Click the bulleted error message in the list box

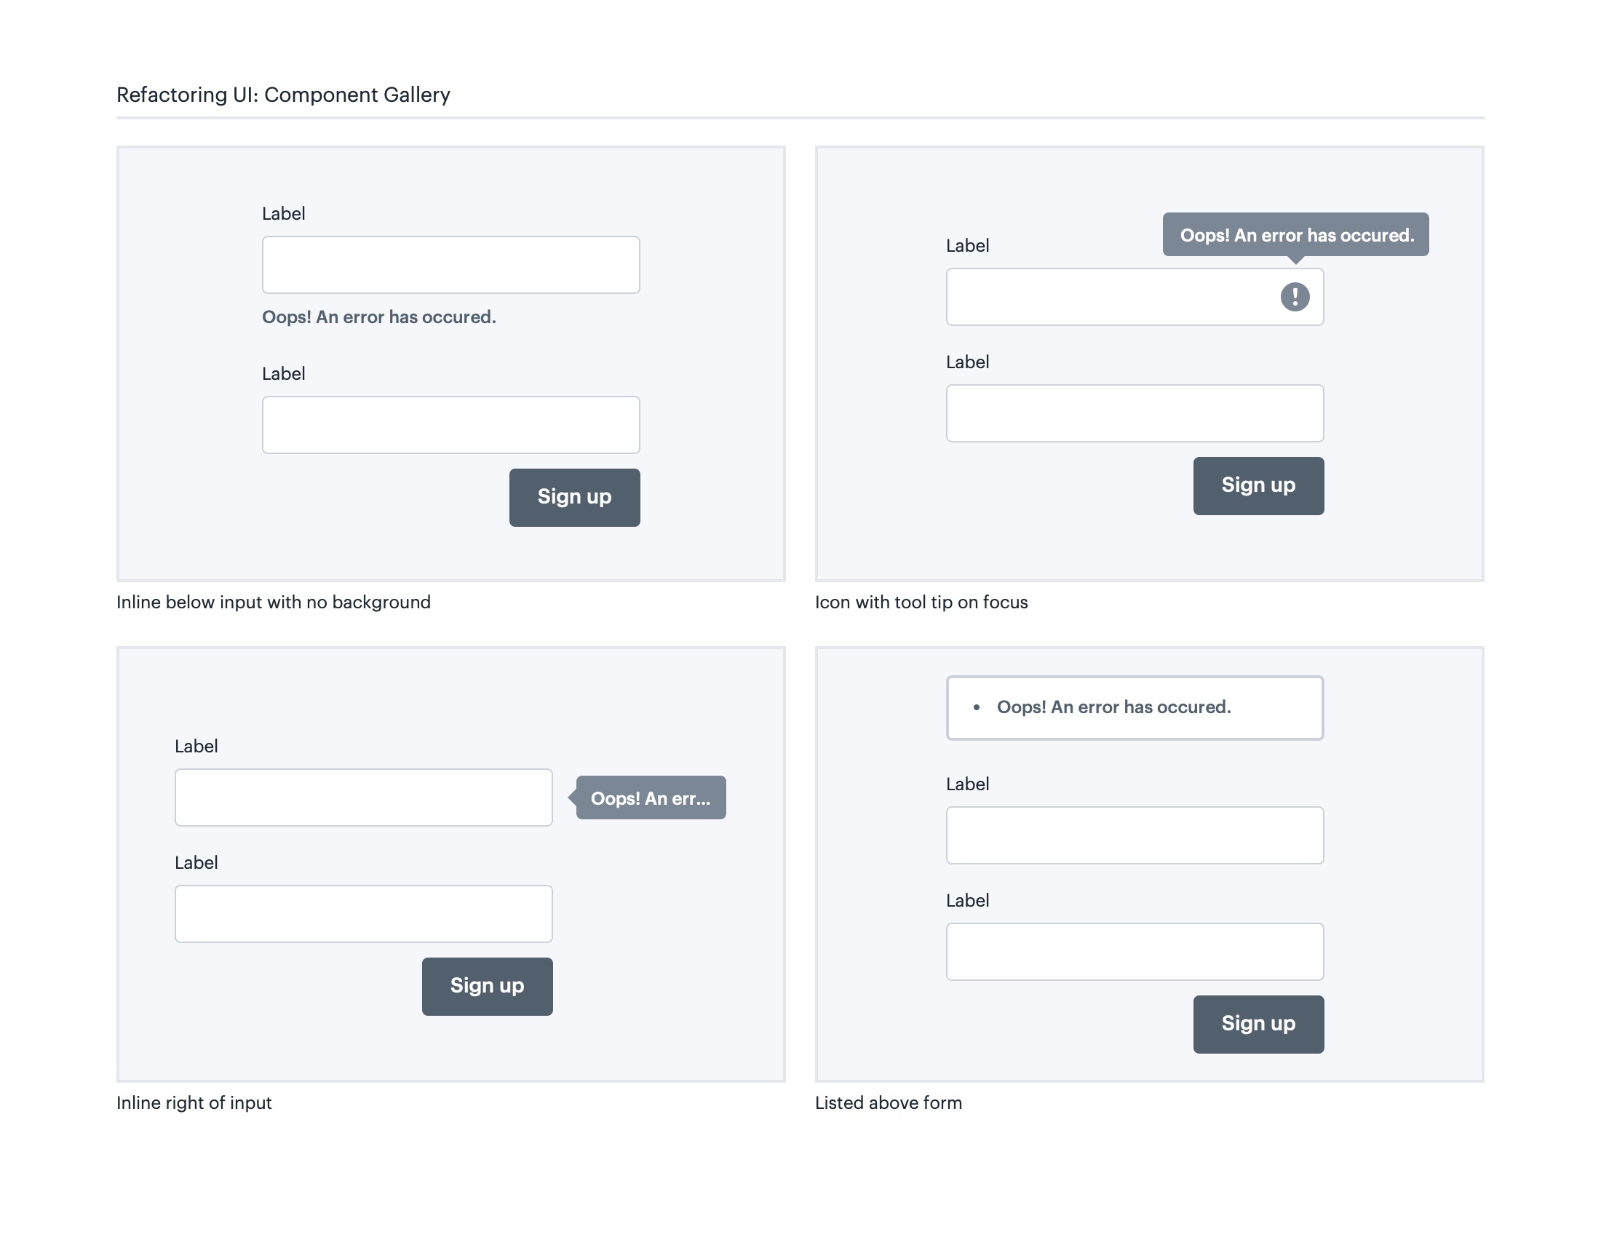coord(1113,707)
